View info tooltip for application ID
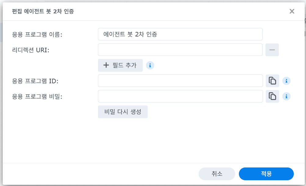The image size is (306, 186). coord(286,81)
